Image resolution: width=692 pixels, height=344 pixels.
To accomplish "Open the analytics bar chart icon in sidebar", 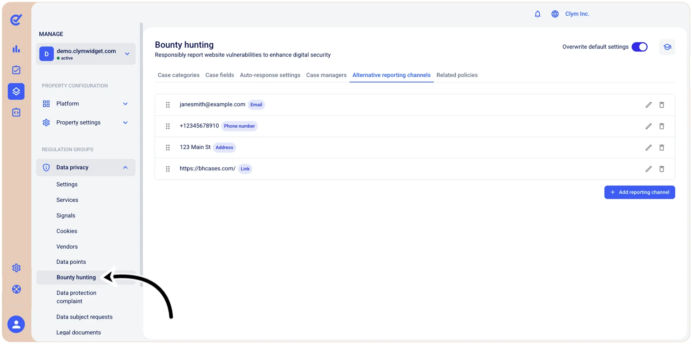I will coord(16,49).
